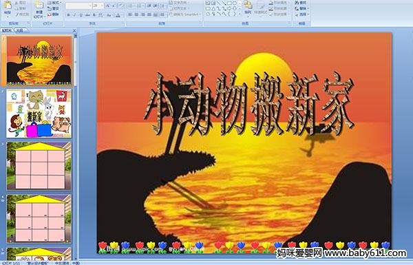The height and width of the screenshot is (265, 413).
Task: Increase font size with the Grow Font icon
Action: (107, 6)
